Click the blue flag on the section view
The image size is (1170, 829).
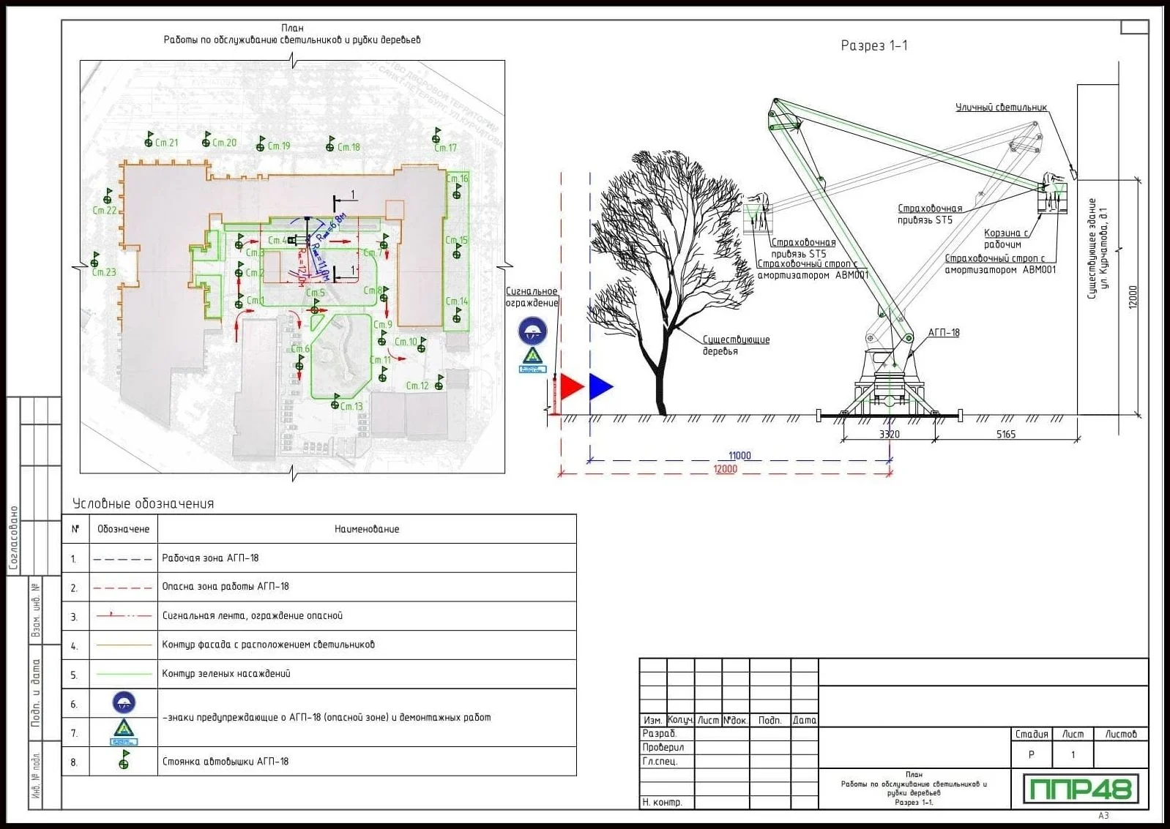coord(600,386)
